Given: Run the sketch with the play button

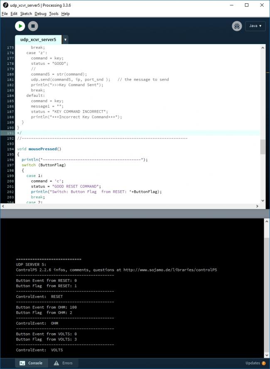Looking at the screenshot, I should [20, 26].
